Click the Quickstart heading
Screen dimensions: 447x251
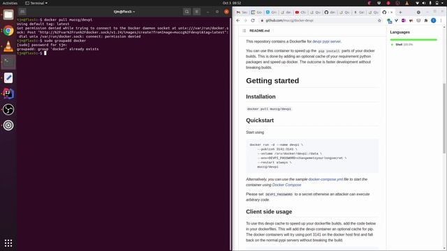tap(260, 121)
